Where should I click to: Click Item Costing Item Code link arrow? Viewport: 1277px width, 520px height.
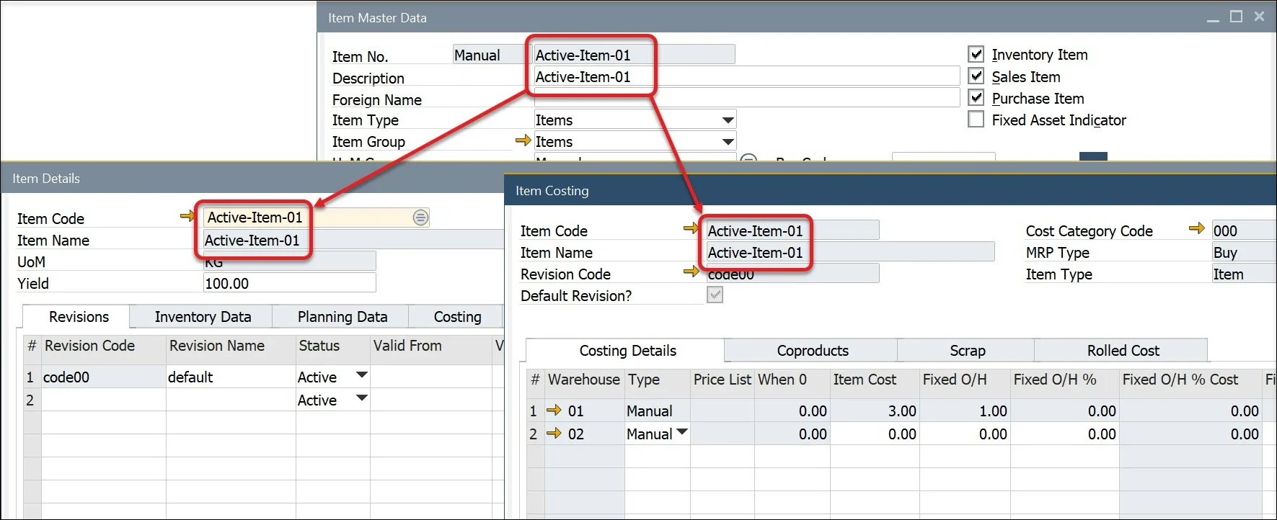pyautogui.click(x=691, y=229)
